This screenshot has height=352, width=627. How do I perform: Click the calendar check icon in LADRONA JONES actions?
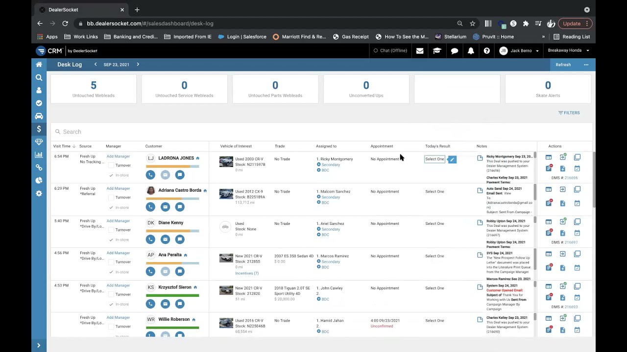(x=577, y=169)
